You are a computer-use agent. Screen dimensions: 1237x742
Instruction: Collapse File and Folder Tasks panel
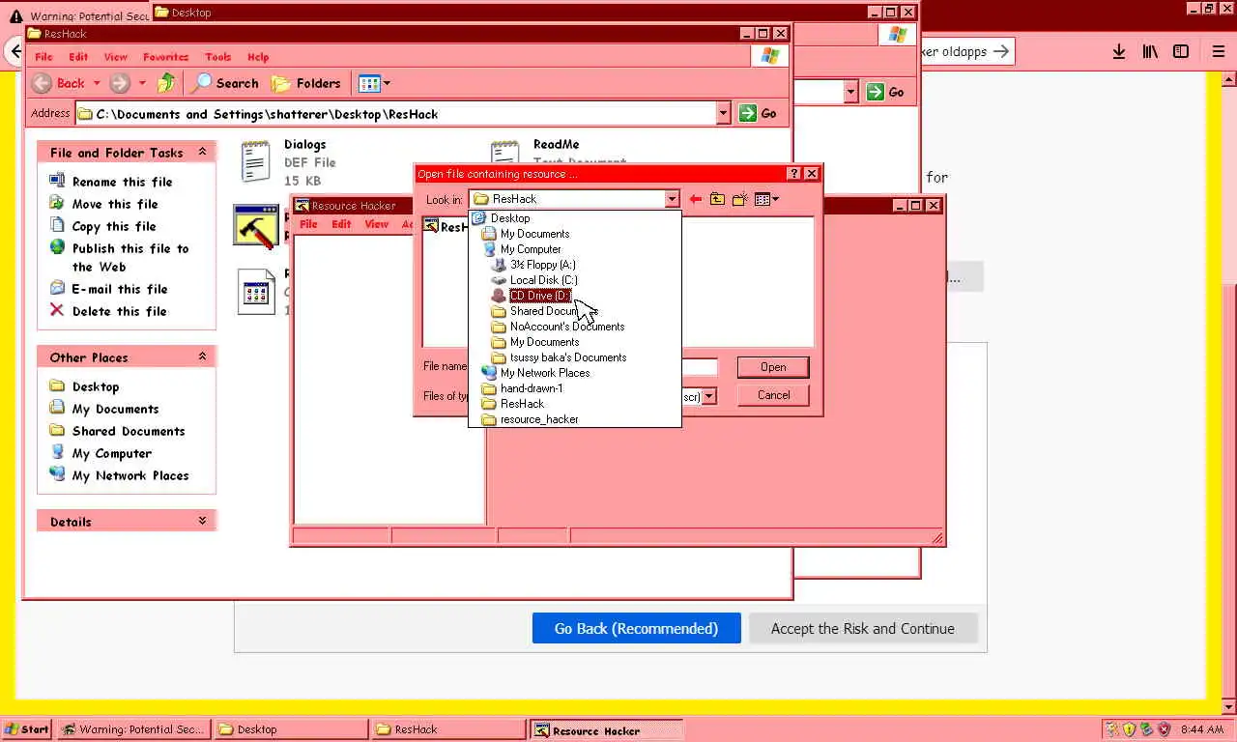click(x=202, y=152)
